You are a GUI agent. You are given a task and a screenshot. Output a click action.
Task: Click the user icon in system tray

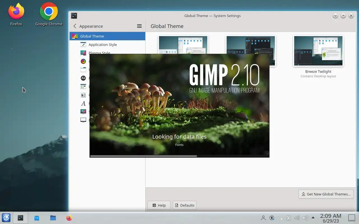(263, 218)
